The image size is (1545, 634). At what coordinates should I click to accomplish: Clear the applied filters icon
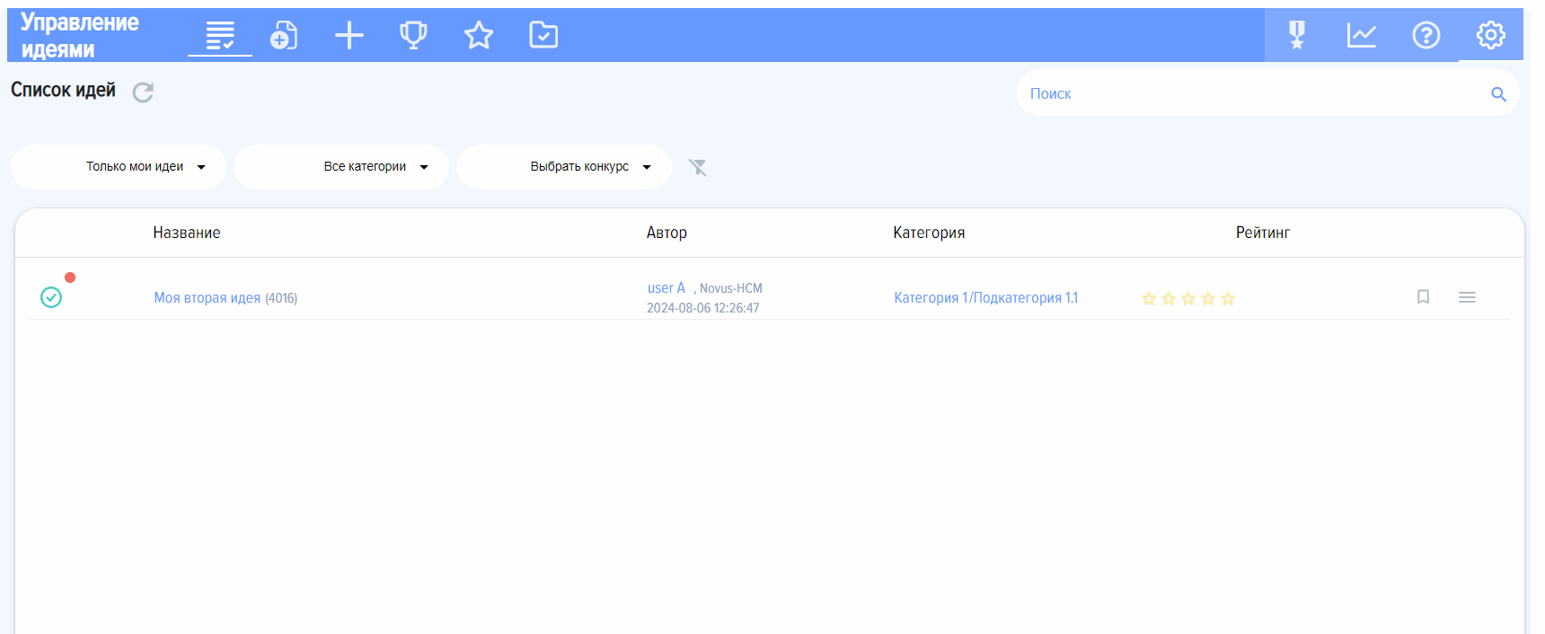(697, 167)
